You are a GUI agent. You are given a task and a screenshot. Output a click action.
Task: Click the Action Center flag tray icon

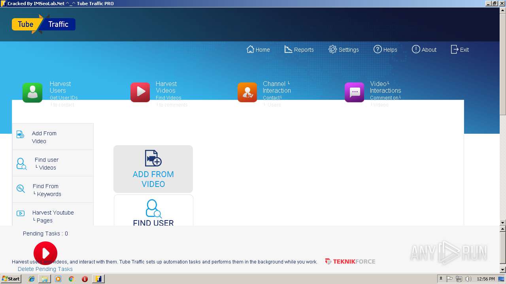449,279
